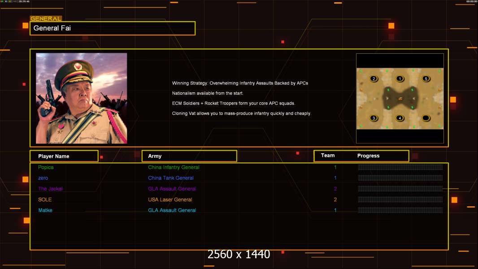Pick start position 3 marker
478x269 pixels.
(x=374, y=118)
